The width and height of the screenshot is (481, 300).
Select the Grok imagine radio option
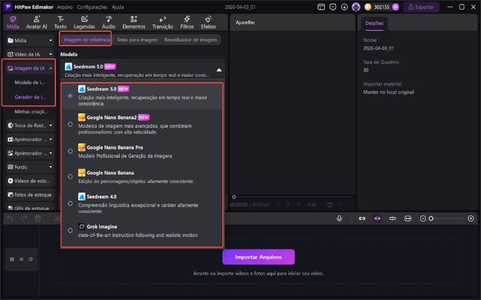coord(71,230)
